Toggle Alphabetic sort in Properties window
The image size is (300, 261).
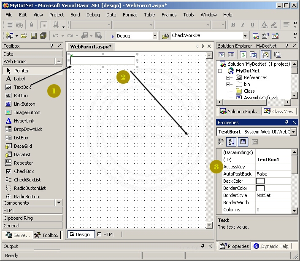pos(231,142)
